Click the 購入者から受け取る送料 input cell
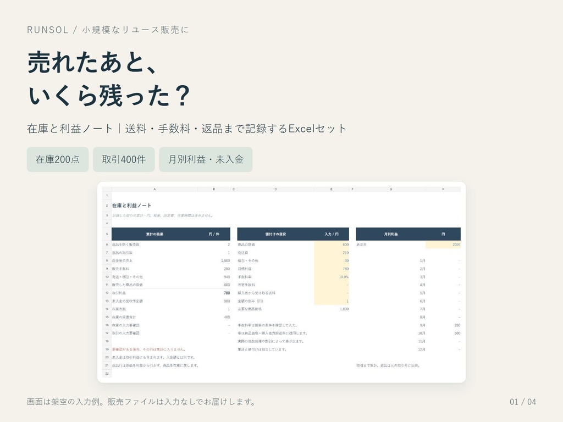Screen dimensions: 563x422 [x=332, y=293]
